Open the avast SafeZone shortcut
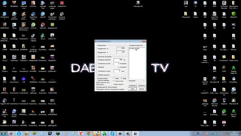 tap(14, 15)
